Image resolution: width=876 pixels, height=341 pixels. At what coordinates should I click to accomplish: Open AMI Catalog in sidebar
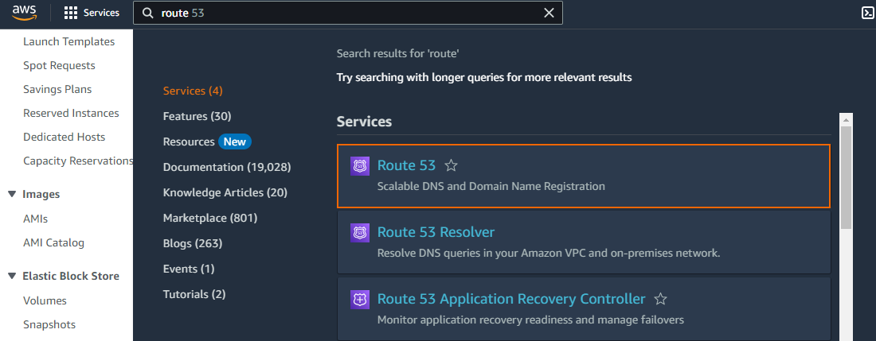click(x=53, y=243)
